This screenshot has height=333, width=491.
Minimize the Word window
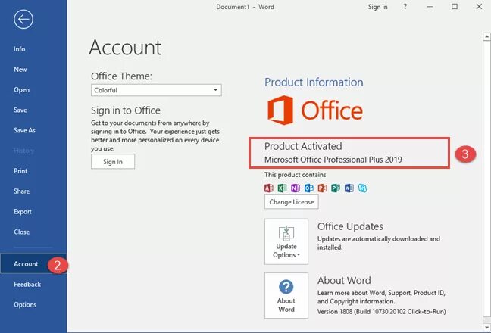pyautogui.click(x=430, y=7)
